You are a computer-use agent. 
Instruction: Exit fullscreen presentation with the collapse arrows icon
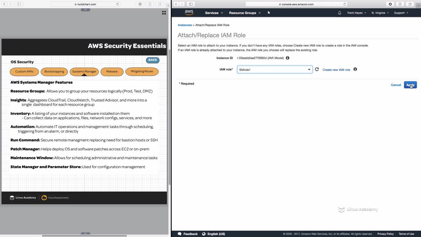[164, 13]
